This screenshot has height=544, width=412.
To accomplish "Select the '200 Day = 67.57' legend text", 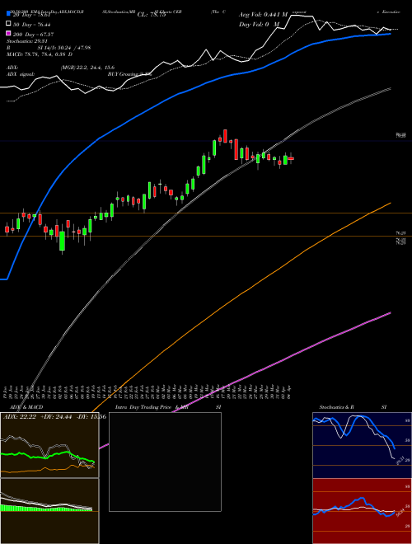I will point(33,35).
